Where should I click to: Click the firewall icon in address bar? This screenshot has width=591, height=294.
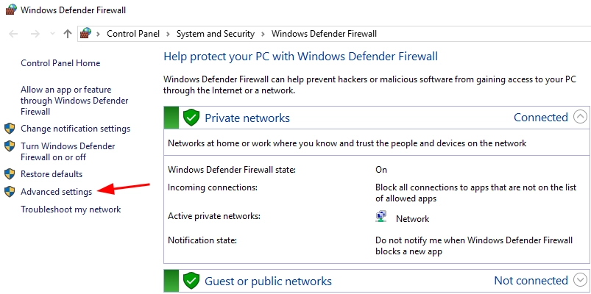[x=85, y=33]
